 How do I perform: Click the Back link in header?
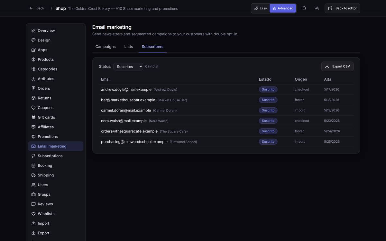tap(37, 8)
